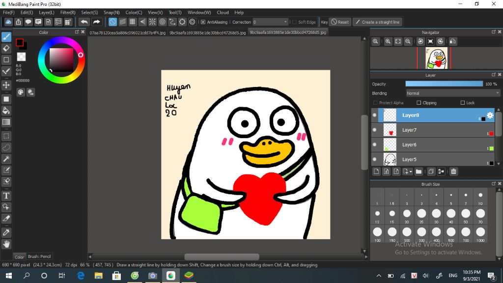This screenshot has width=503, height=283.
Task: Click the Reset key button
Action: point(340,22)
